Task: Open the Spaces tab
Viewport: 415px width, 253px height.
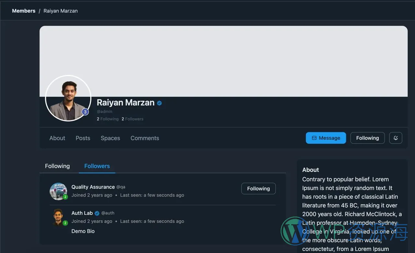Action: [x=110, y=138]
